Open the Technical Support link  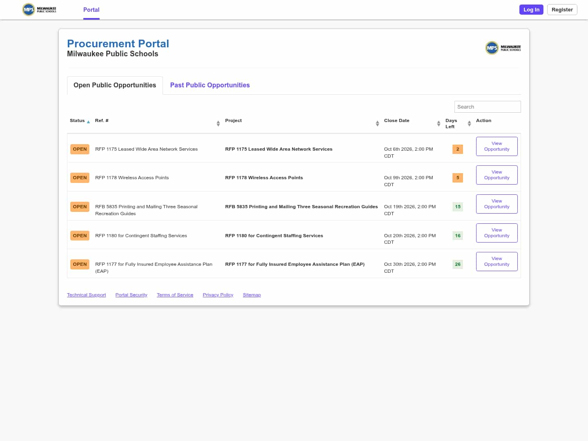[x=87, y=295]
